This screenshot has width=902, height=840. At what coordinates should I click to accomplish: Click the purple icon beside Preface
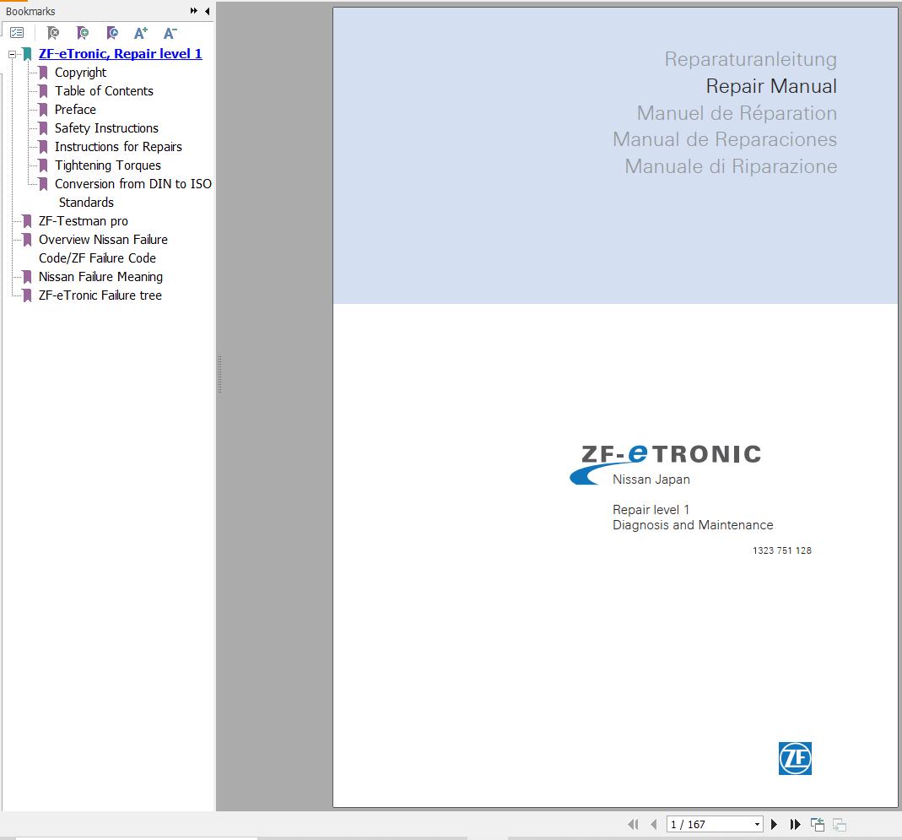(43, 110)
